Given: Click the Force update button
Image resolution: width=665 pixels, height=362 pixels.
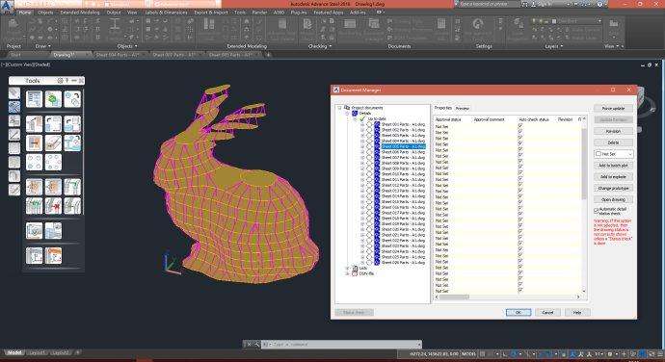Looking at the screenshot, I should click(613, 109).
